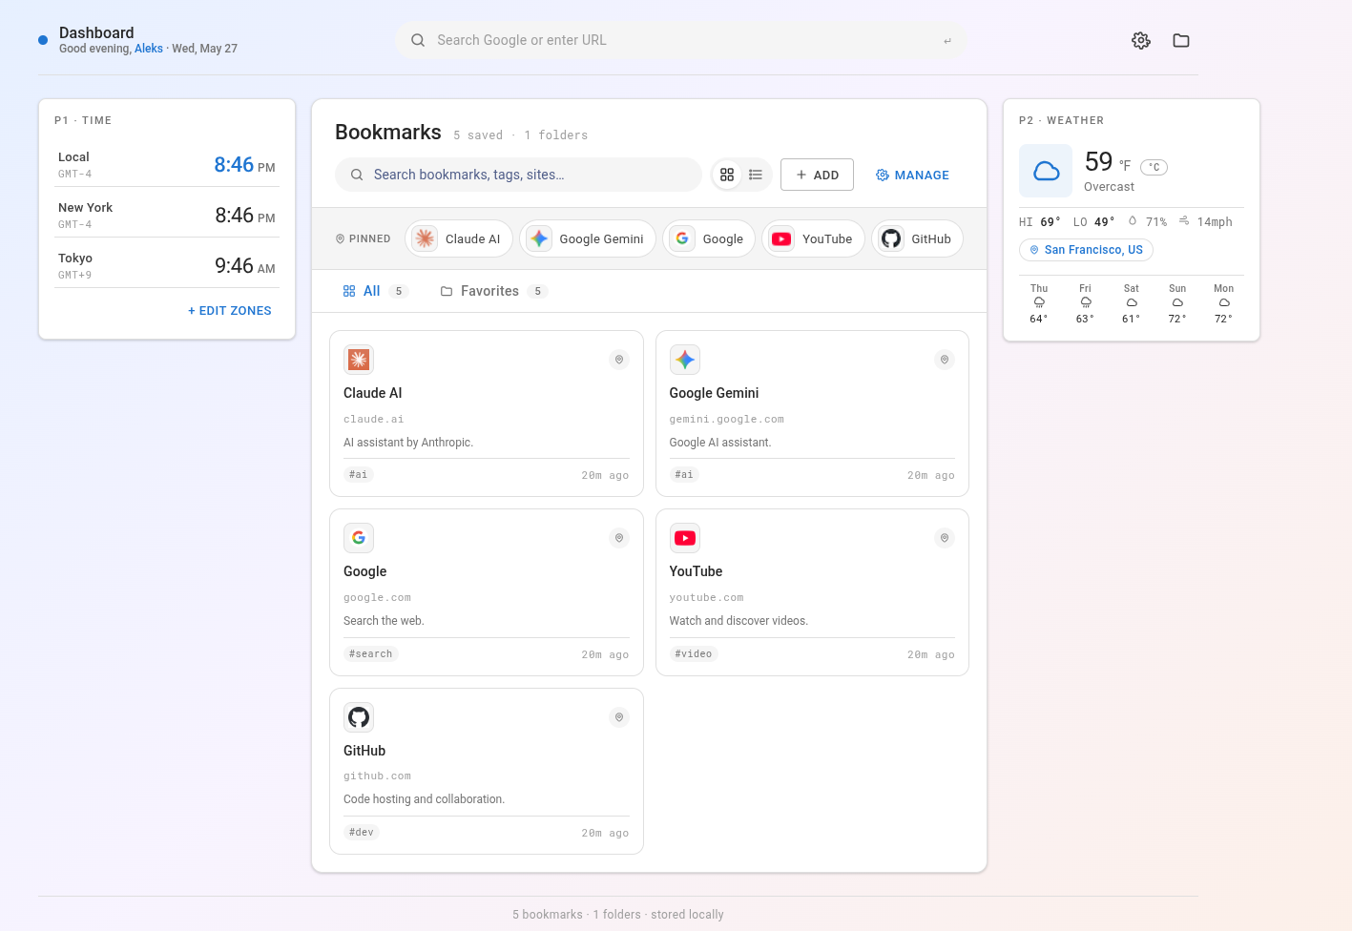Click the blue status dot beside Dashboard
The image size is (1352, 931).
[43, 40]
